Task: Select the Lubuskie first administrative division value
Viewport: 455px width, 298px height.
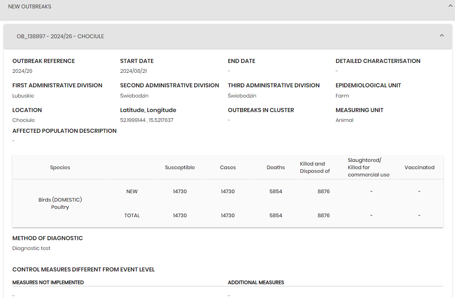Action: tap(23, 96)
